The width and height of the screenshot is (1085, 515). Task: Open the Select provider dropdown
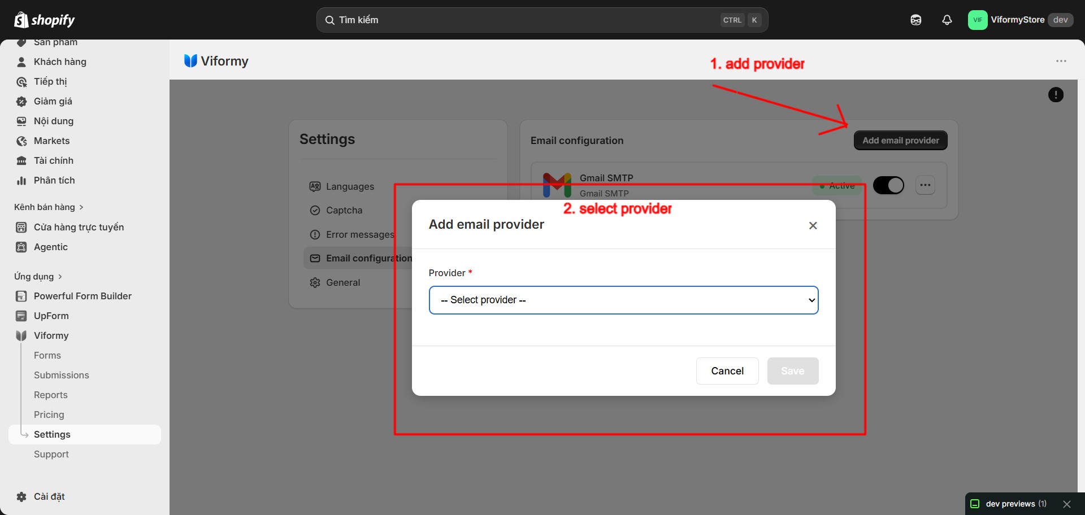[623, 300]
